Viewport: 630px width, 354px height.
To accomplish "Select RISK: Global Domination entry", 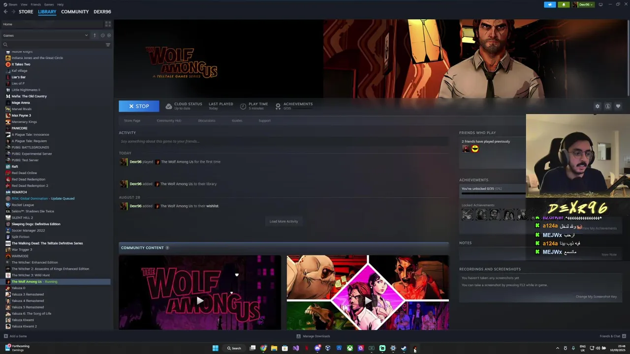I will [43, 199].
